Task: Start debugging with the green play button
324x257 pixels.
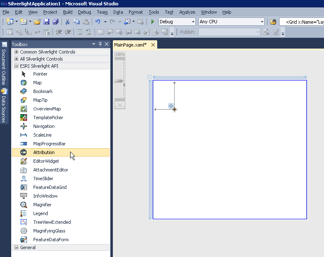Action: [153, 22]
